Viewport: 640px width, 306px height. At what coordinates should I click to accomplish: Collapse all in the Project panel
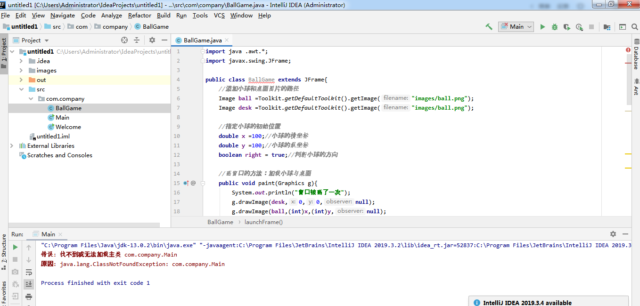137,40
